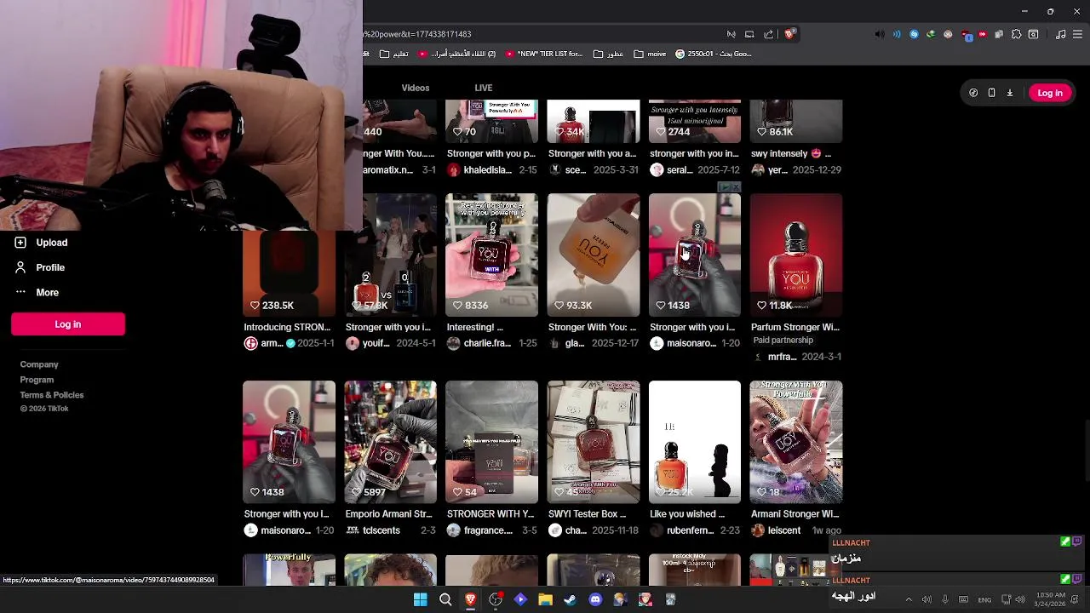
Task: Click Brave Shields lion icon in address bar
Action: (x=789, y=34)
